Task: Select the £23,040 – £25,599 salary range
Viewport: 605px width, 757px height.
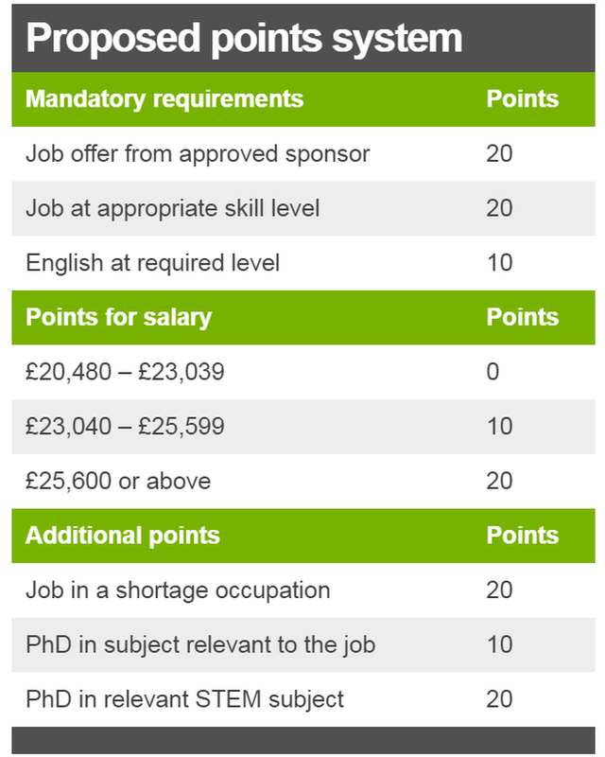Action: click(x=125, y=427)
